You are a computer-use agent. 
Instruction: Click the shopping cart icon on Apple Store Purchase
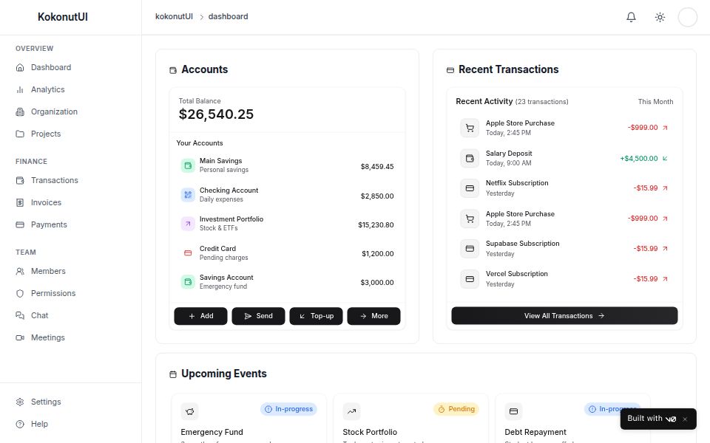click(470, 127)
